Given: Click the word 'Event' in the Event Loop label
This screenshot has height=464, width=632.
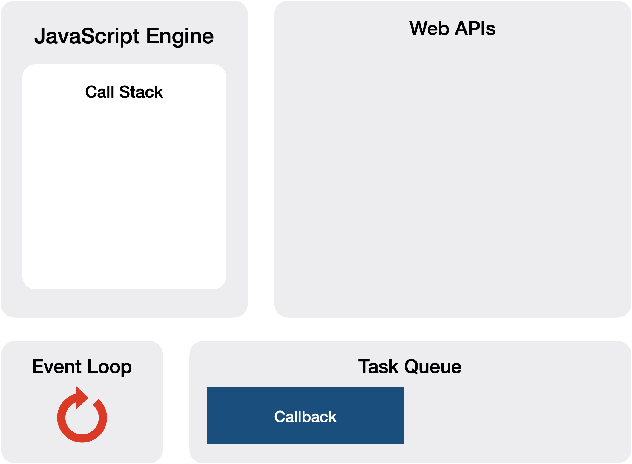Looking at the screenshot, I should [57, 367].
